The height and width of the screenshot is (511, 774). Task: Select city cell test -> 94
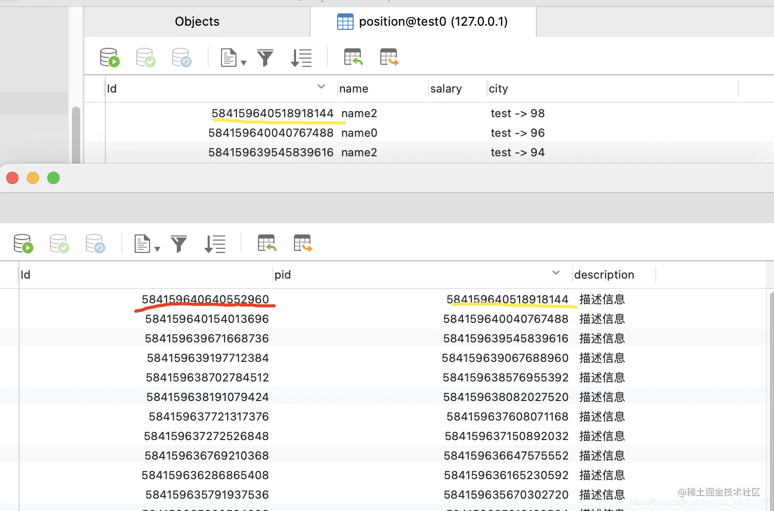[518, 153]
